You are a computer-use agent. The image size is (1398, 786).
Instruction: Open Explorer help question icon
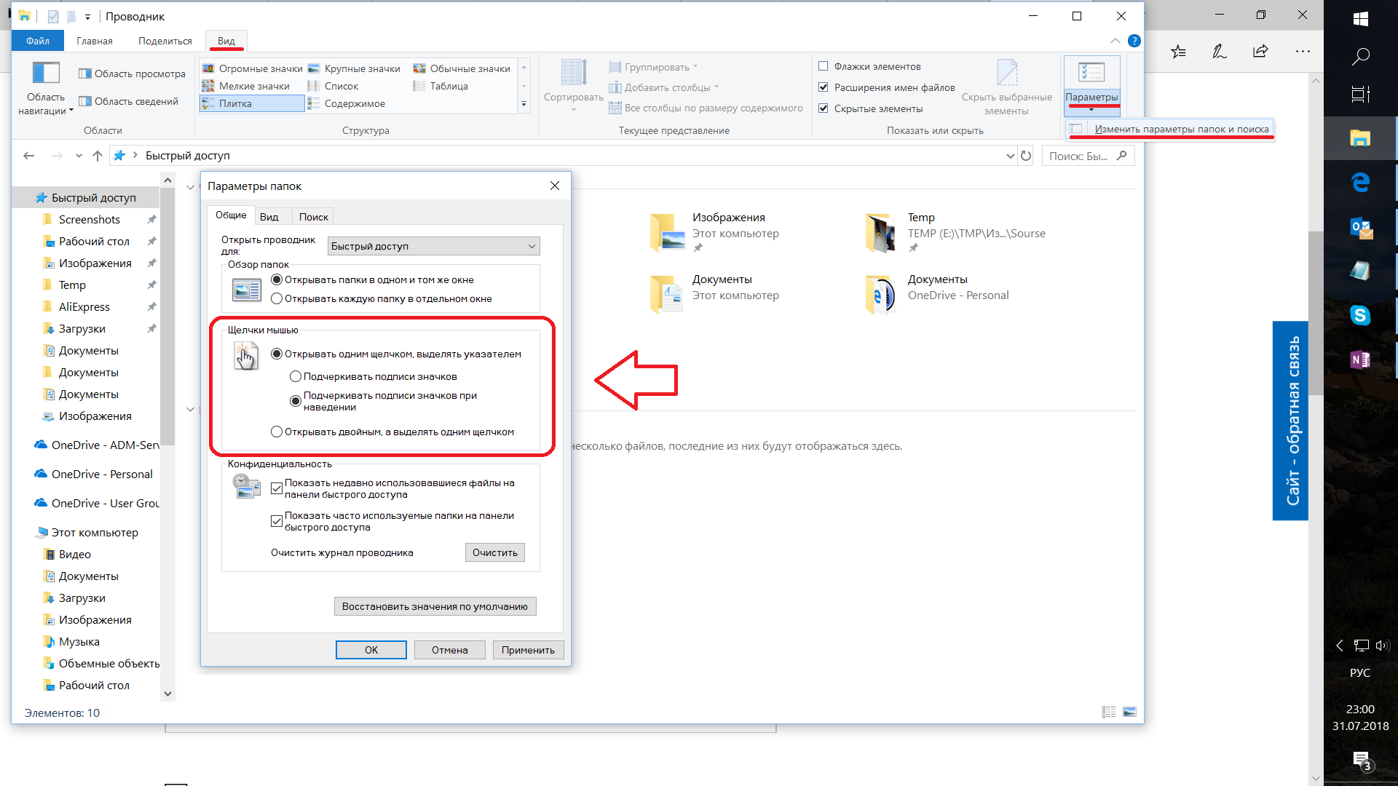(x=1134, y=41)
